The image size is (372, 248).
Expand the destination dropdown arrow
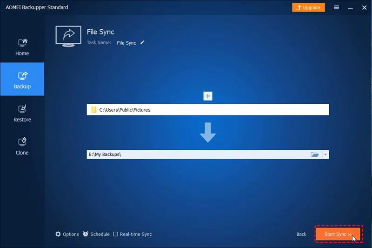tap(325, 154)
